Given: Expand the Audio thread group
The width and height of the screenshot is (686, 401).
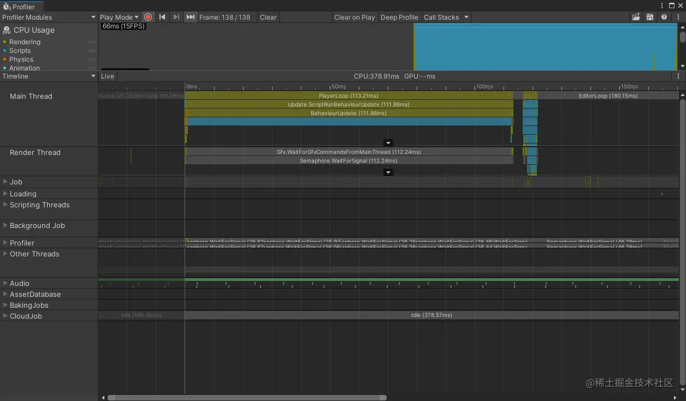Looking at the screenshot, I should pos(5,283).
